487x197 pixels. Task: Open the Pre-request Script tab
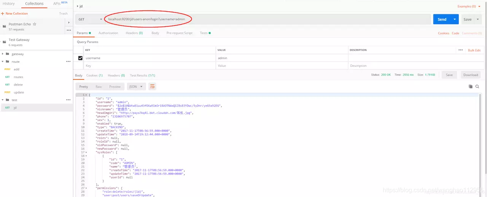[180, 33]
